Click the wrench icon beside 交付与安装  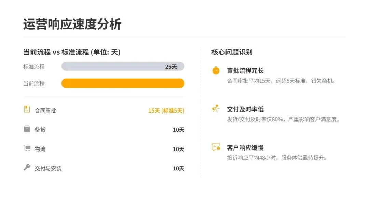(27, 167)
